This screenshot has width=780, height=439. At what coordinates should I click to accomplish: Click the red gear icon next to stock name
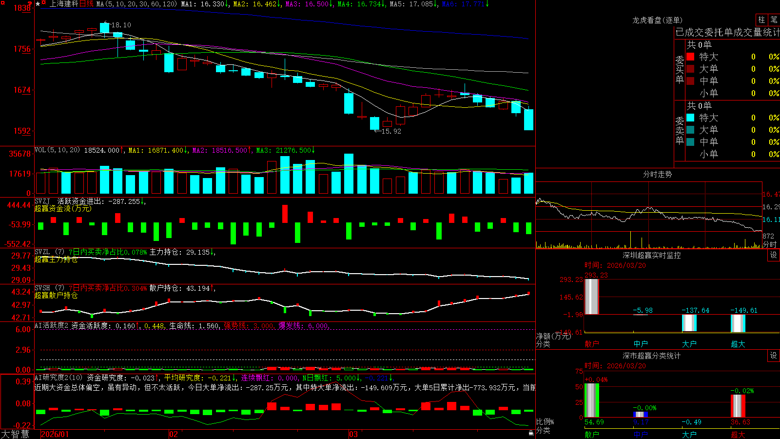point(43,2)
